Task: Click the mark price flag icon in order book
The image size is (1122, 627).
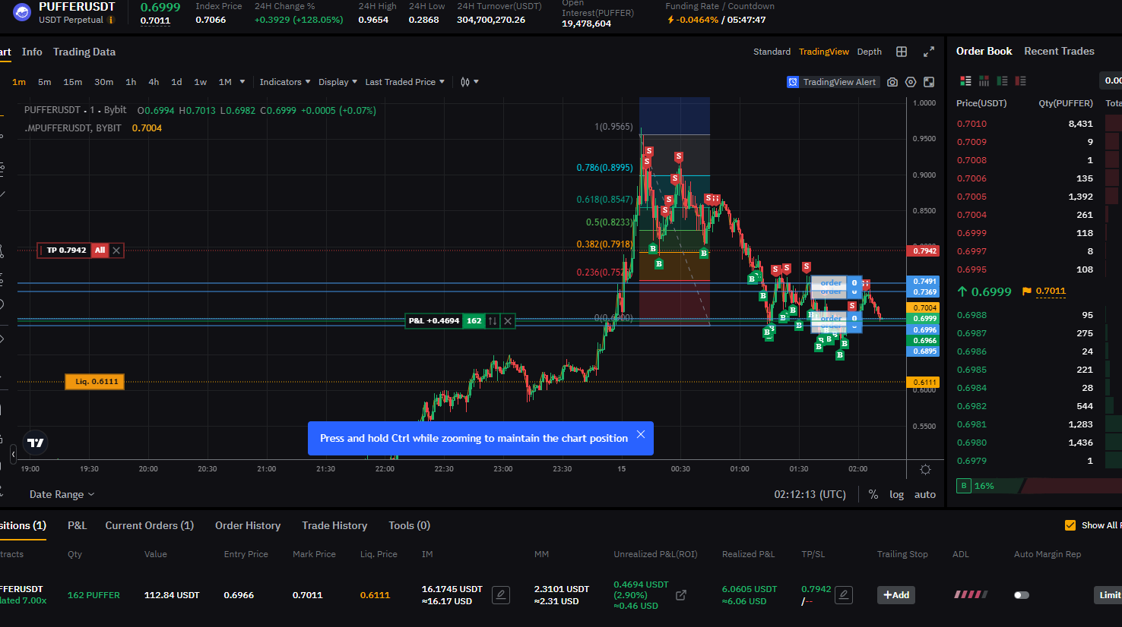Action: coord(1027,291)
